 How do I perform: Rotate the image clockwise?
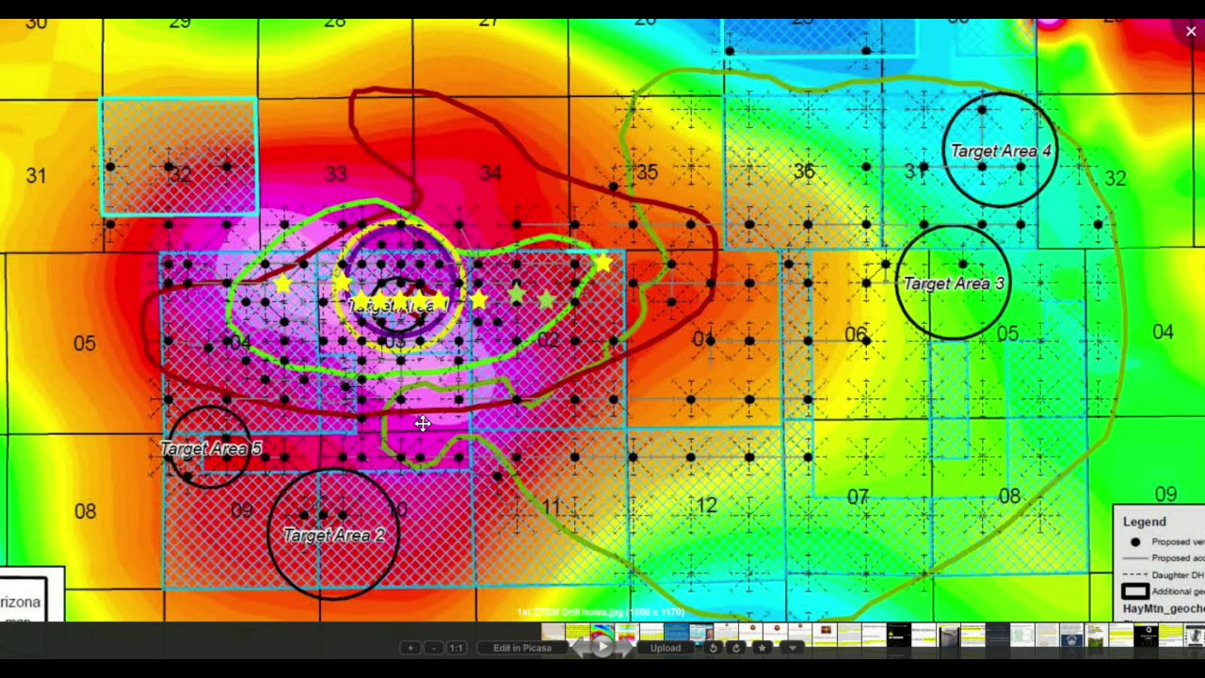pos(736,648)
